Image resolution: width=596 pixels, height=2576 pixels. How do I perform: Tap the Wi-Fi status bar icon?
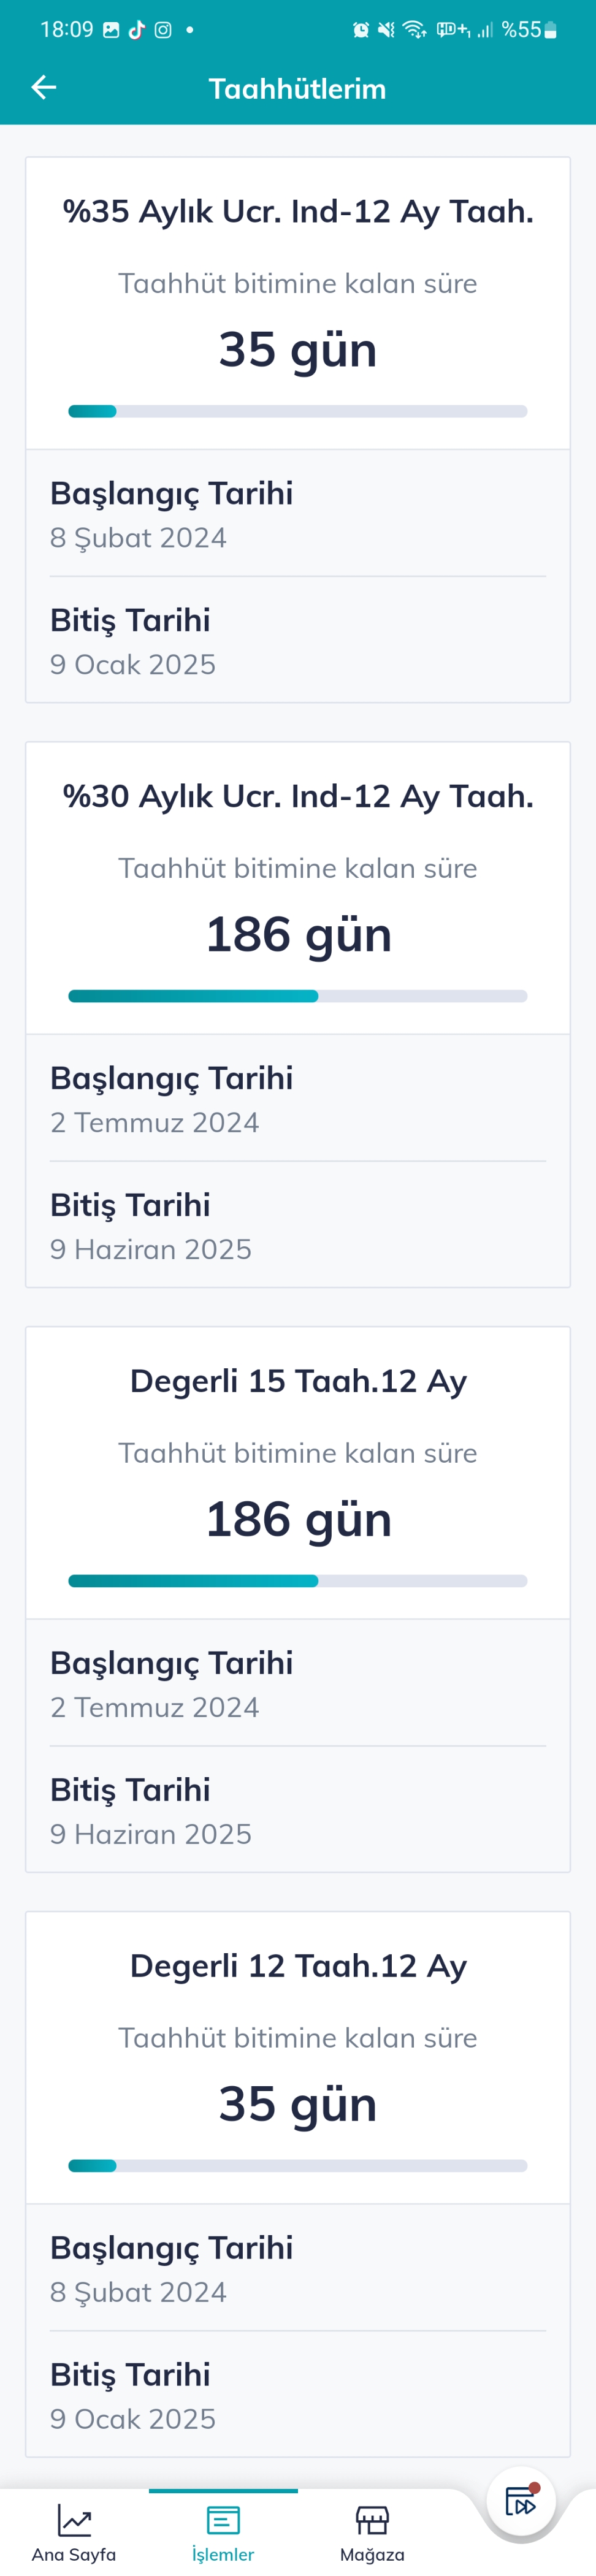(414, 30)
